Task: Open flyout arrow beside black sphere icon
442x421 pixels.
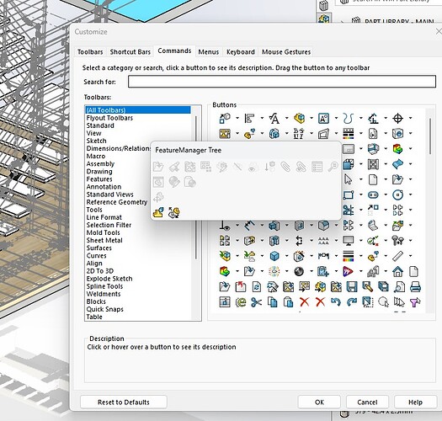Action: 312,271
